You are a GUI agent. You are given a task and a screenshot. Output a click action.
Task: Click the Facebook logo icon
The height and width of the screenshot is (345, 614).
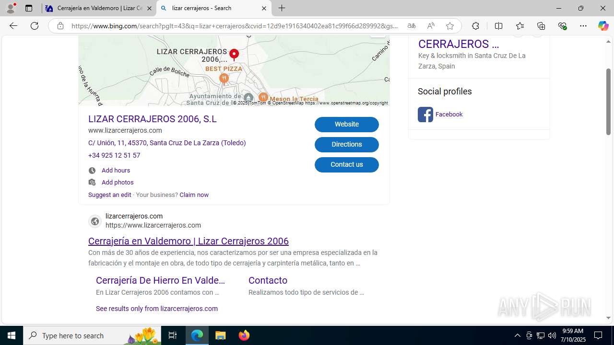pos(425,115)
